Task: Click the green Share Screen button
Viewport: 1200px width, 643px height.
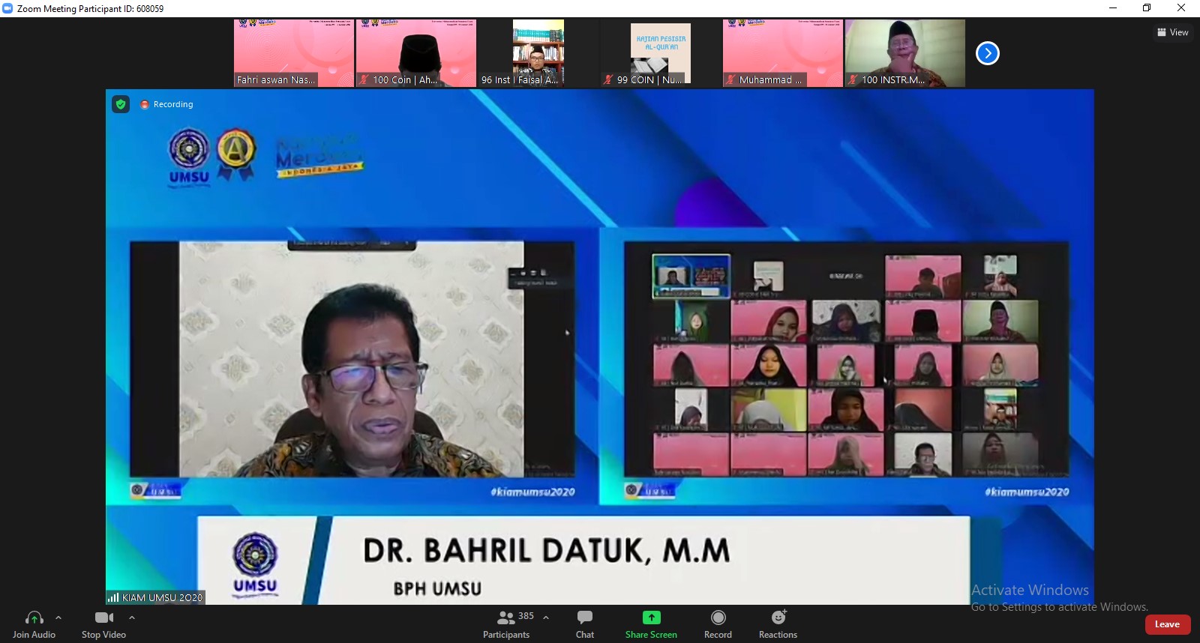Action: pyautogui.click(x=651, y=624)
